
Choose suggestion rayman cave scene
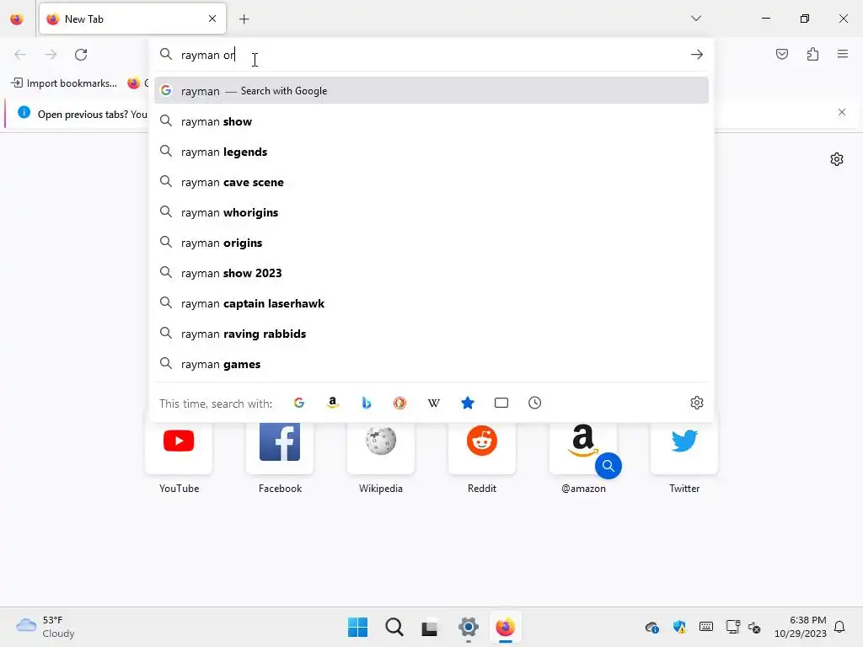(x=431, y=182)
